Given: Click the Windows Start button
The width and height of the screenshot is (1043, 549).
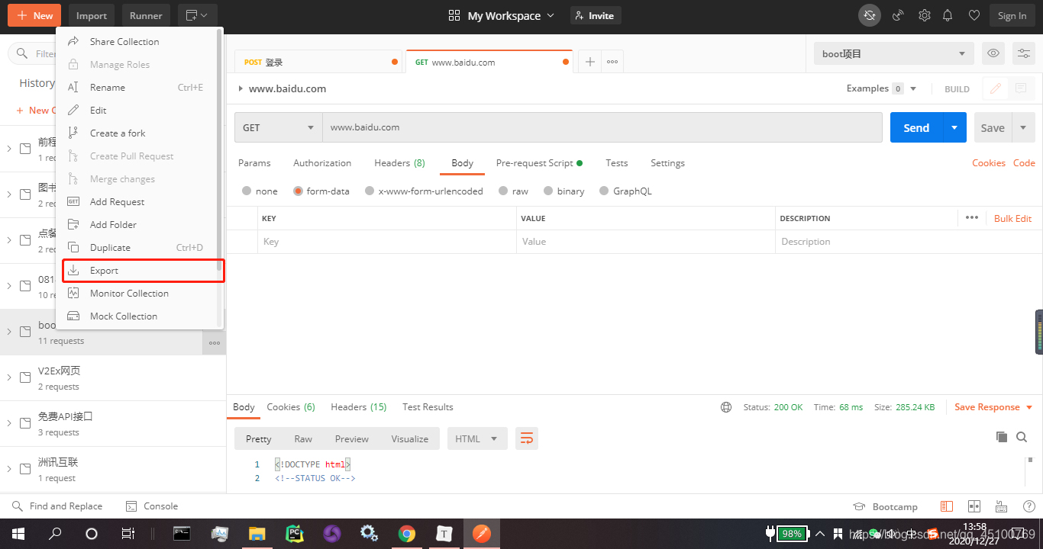Looking at the screenshot, I should tap(17, 533).
